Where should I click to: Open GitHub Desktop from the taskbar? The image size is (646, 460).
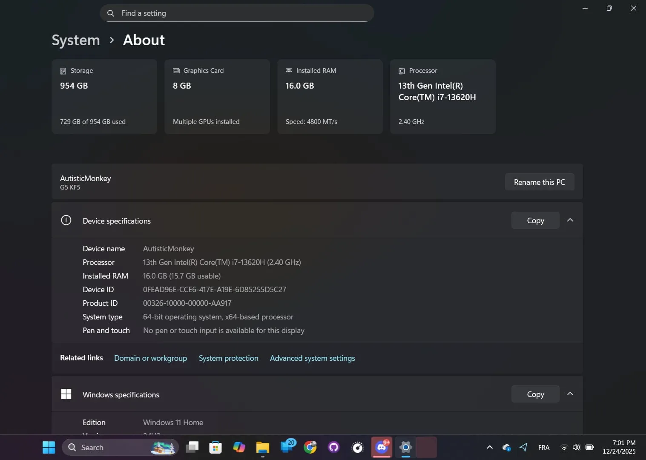pos(333,447)
